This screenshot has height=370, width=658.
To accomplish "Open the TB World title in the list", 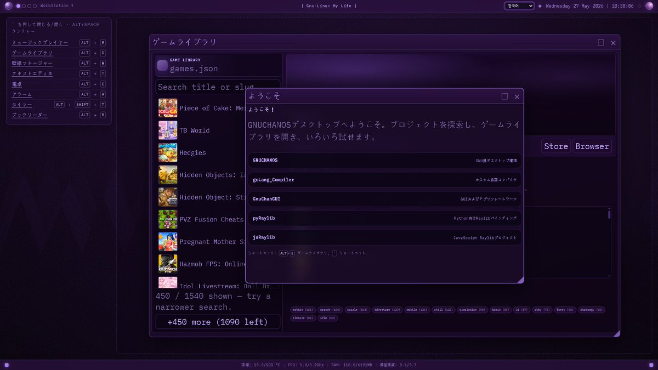I will click(194, 130).
